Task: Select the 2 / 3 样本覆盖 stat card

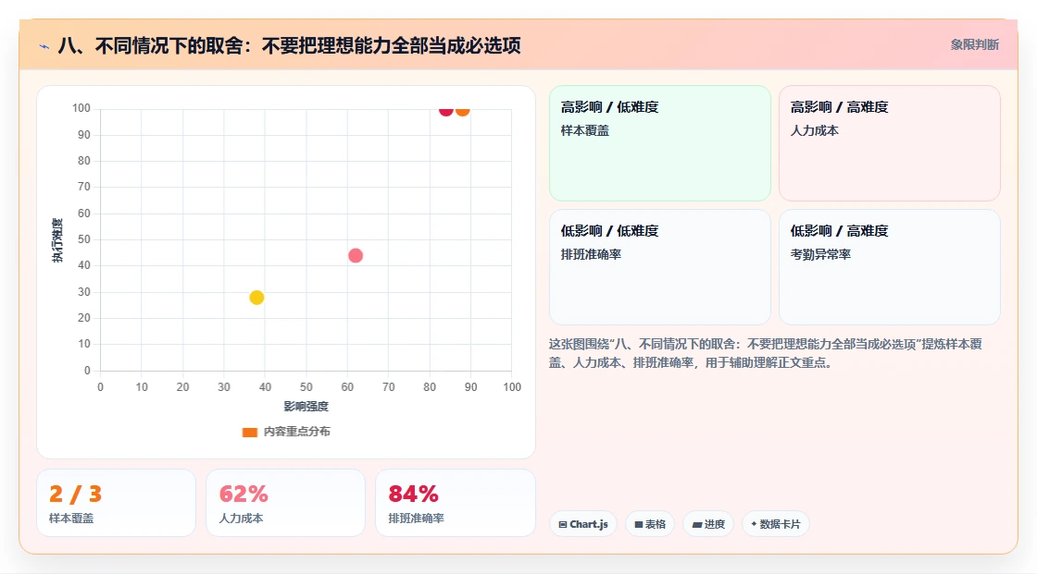Action: click(x=117, y=503)
